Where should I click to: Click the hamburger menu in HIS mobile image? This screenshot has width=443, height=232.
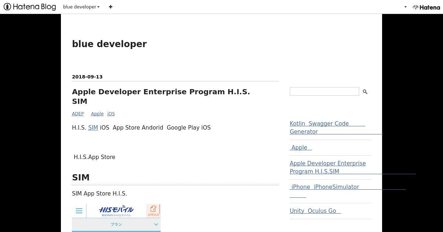tap(79, 211)
